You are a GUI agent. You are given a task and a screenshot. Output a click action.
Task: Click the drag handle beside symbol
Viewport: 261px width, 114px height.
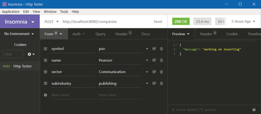(x=45, y=49)
